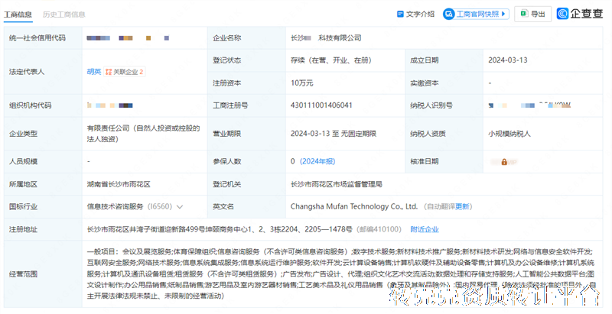Click 更新 next to English name

coord(462,206)
